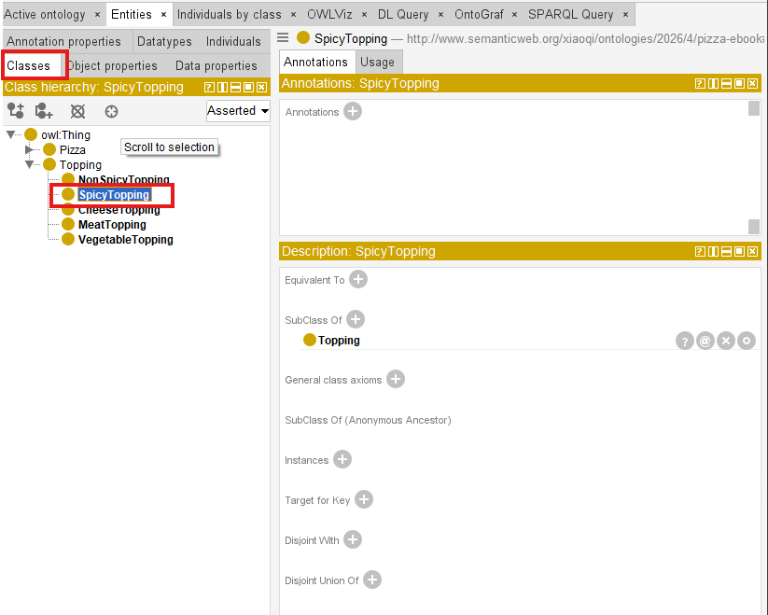Open the Asserted hierarchy dropdown

click(x=238, y=111)
